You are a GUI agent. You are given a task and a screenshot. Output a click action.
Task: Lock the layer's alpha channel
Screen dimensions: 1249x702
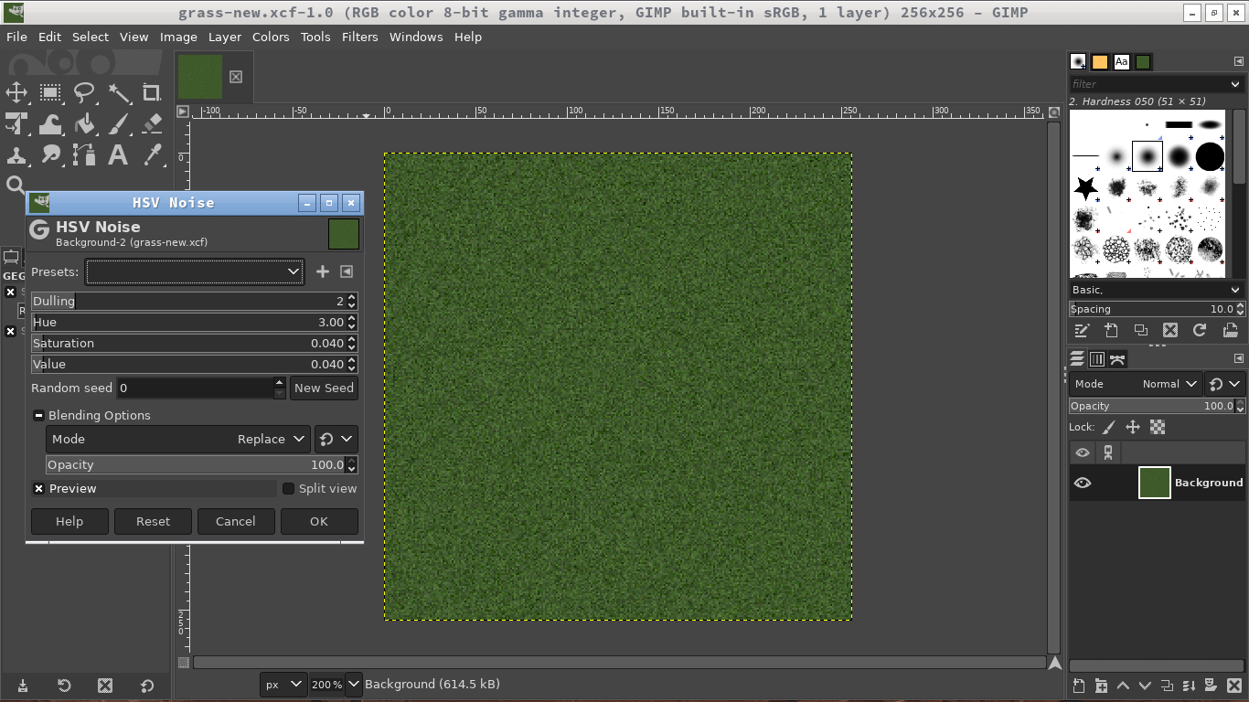coord(1158,427)
